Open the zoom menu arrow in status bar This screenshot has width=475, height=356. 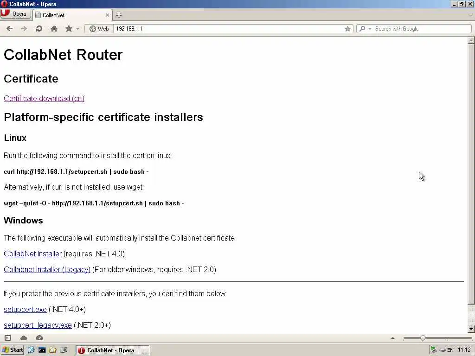point(393,338)
